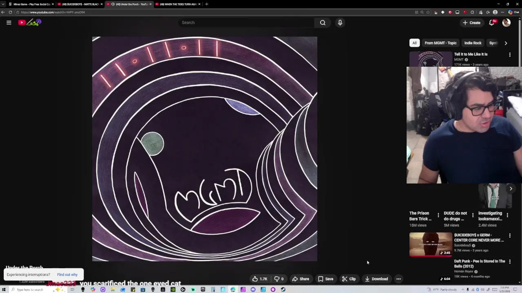522x293 pixels.
Task: Open Microsoft Edge from the taskbar
Action: pos(233,289)
